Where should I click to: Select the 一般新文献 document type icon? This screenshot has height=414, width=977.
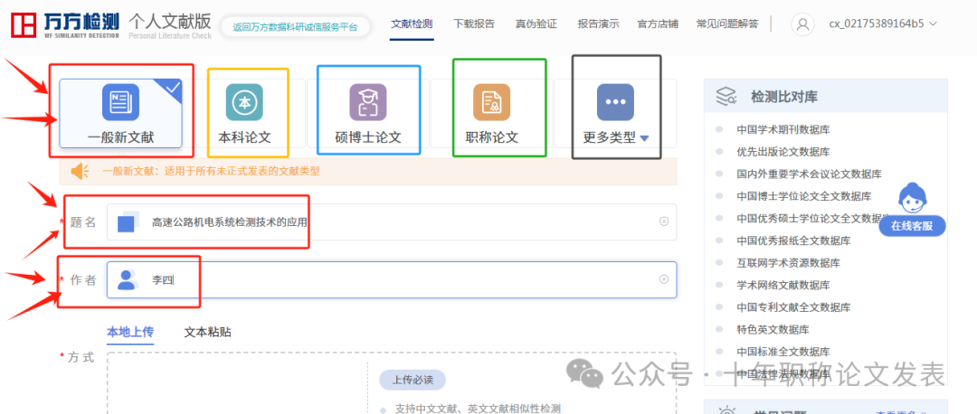120,103
